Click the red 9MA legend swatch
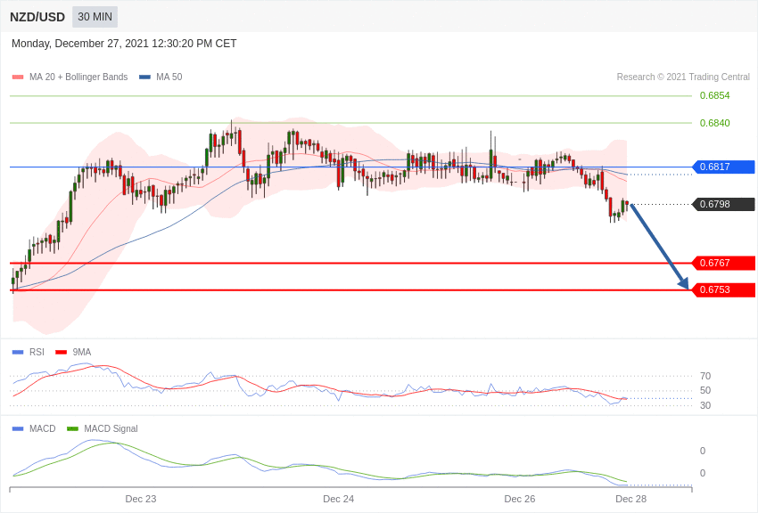Image resolution: width=758 pixels, height=513 pixels. click(x=61, y=353)
